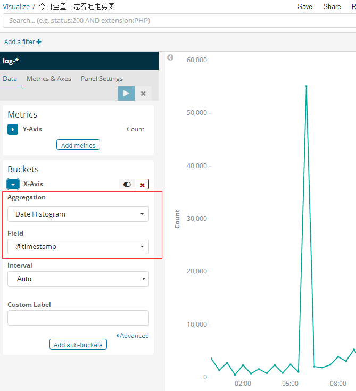Click the Add metrics button

pyautogui.click(x=78, y=145)
